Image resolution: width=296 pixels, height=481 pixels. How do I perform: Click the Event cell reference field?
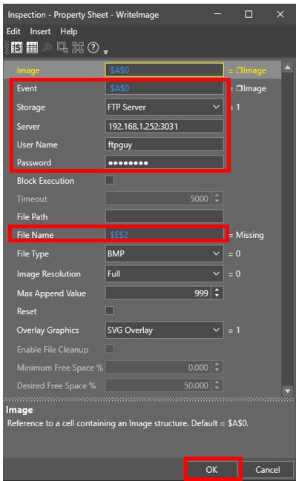pos(164,88)
